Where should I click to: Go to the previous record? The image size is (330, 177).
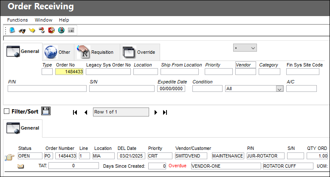pyautogui.click(x=86, y=112)
